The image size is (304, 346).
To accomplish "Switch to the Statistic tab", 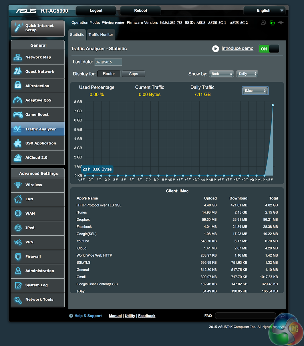I will [77, 34].
